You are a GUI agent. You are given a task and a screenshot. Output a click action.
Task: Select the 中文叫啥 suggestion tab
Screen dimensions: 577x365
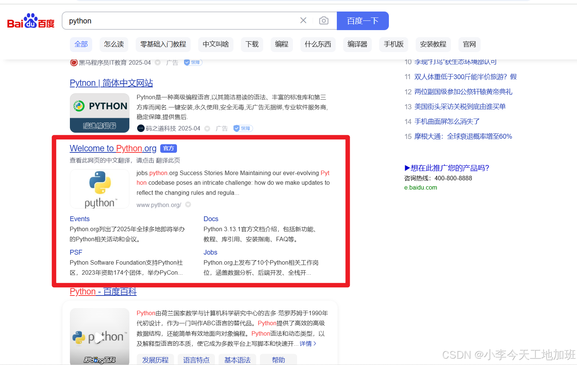pyautogui.click(x=216, y=44)
